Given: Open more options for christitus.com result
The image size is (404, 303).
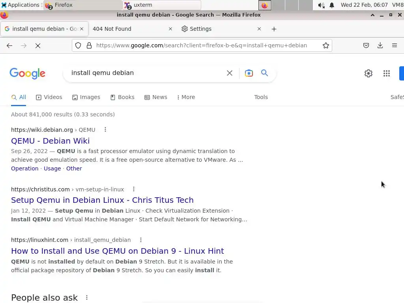Looking at the screenshot, I should click(x=133, y=189).
